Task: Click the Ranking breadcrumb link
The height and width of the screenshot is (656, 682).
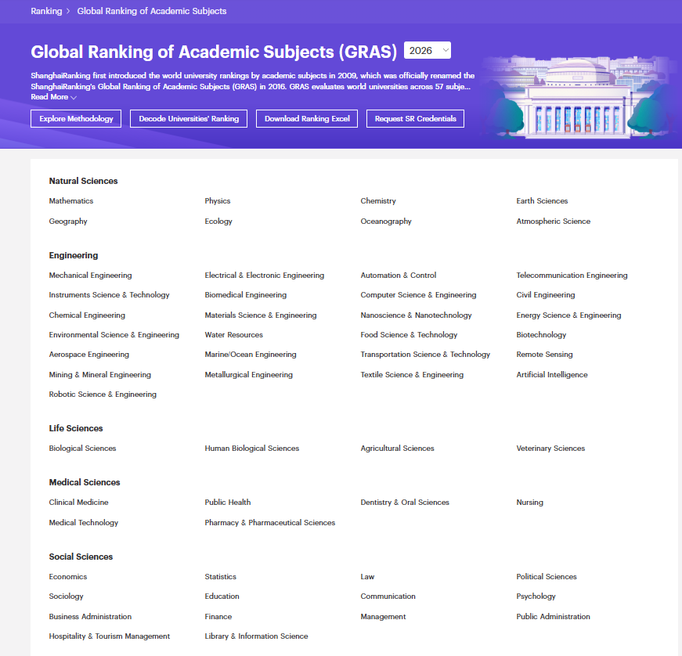Action: (46, 11)
